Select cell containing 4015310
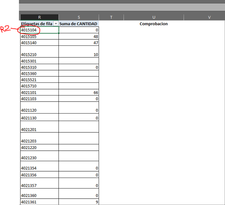This screenshot has width=225, height=205. [39, 67]
